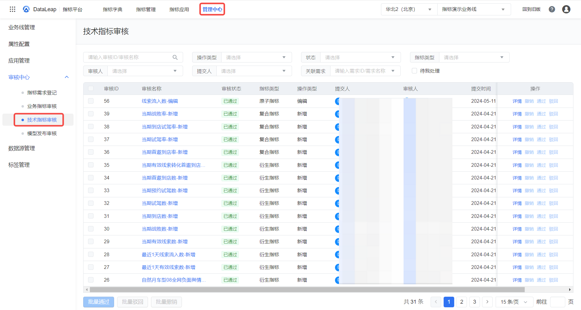
Task: Switch to the 管理中心 tab
Action: tap(212, 9)
